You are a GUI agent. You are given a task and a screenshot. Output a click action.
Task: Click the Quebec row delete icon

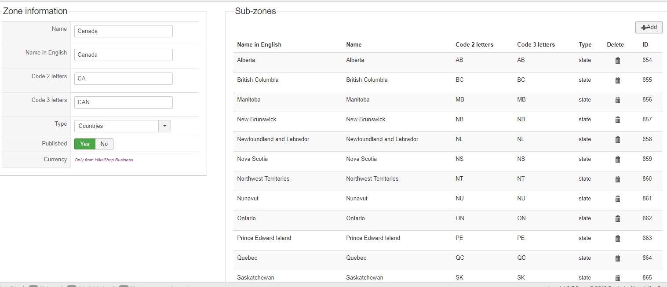(617, 258)
